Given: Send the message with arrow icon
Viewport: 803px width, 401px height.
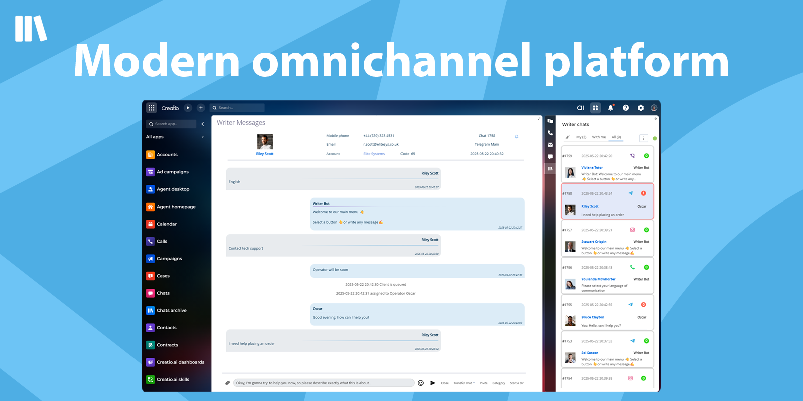Looking at the screenshot, I should pyautogui.click(x=433, y=383).
